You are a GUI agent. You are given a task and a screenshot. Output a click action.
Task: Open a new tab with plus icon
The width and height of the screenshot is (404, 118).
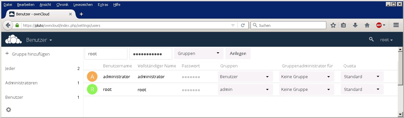81,14
